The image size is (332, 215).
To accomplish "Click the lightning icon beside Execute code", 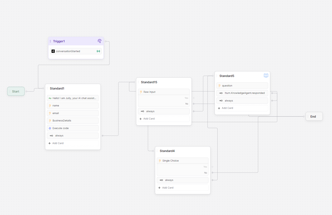I will (50, 128).
